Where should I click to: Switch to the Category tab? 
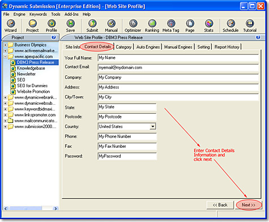click(123, 47)
